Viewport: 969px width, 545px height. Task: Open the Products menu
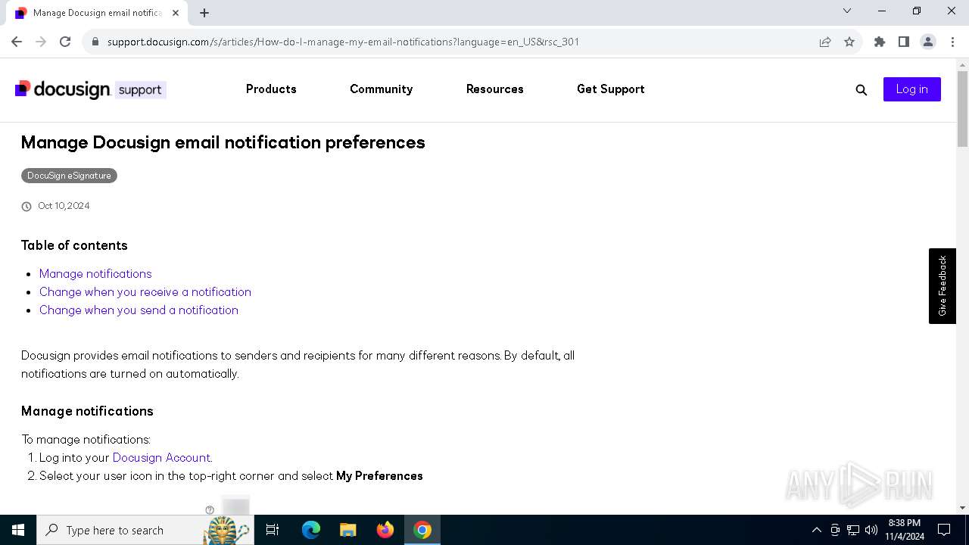click(x=271, y=89)
